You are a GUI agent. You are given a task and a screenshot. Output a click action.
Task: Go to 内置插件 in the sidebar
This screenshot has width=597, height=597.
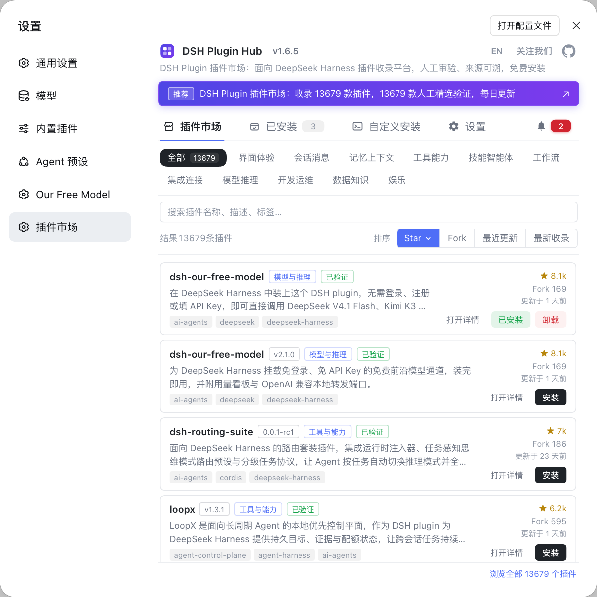pos(70,129)
